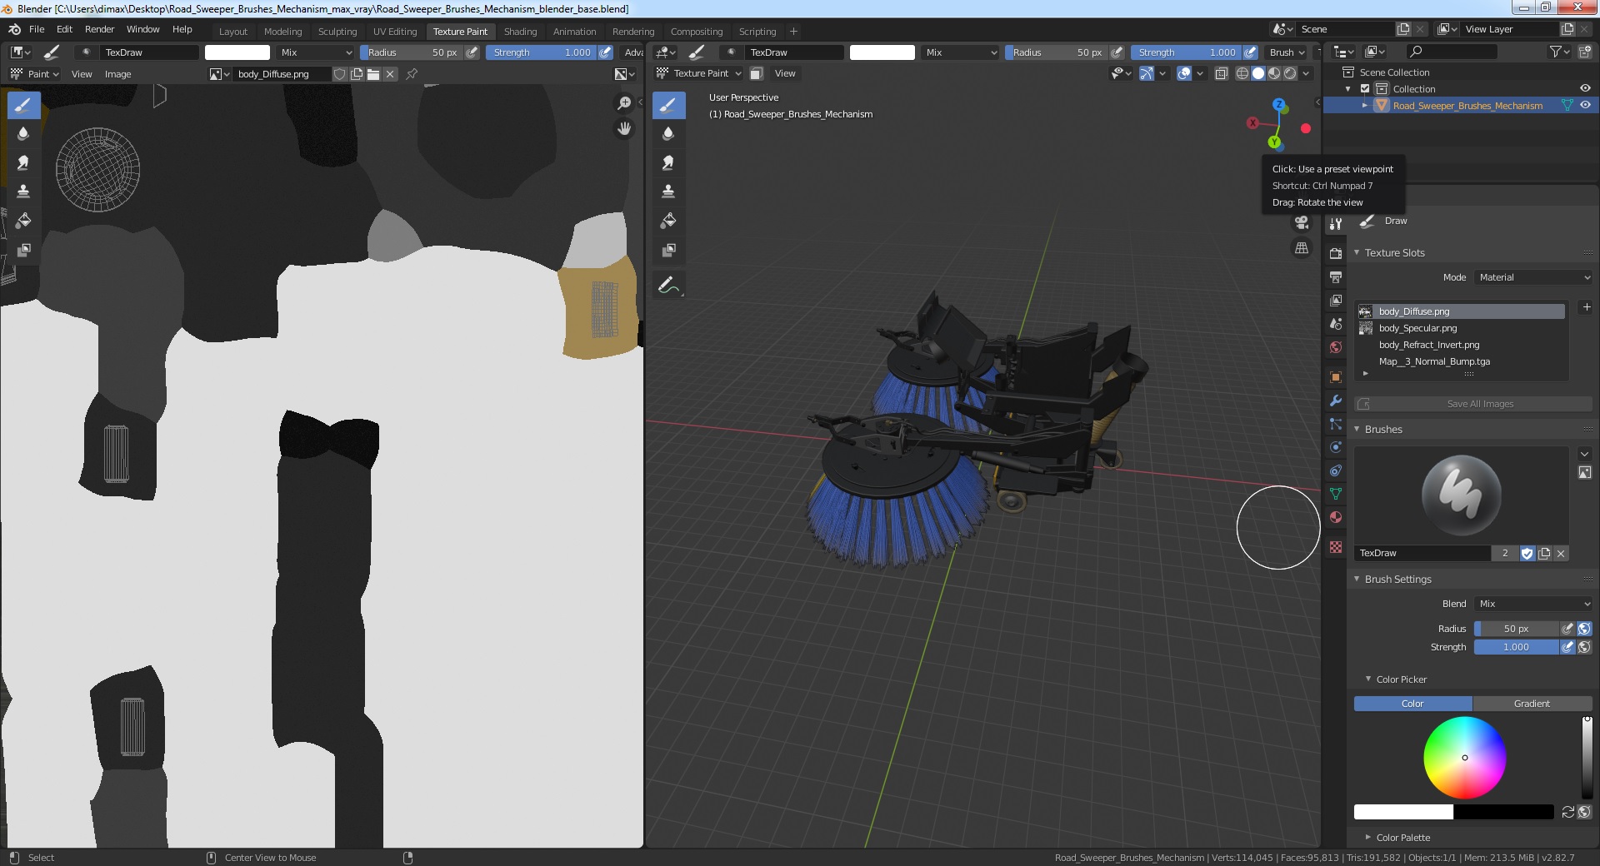This screenshot has height=866, width=1600.
Task: Open Texture Slots Mode Material dropdown
Action: pyautogui.click(x=1534, y=277)
